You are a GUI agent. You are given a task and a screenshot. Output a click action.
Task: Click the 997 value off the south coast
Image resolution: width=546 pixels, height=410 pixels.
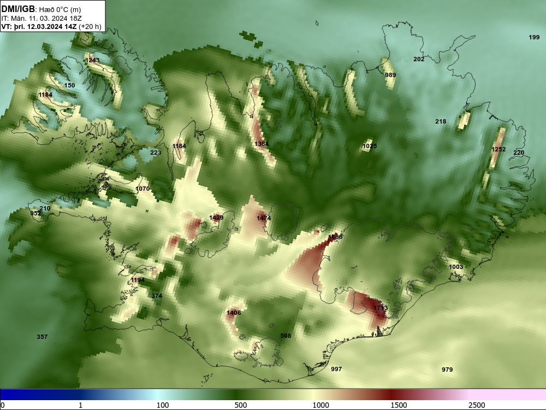tap(336, 369)
